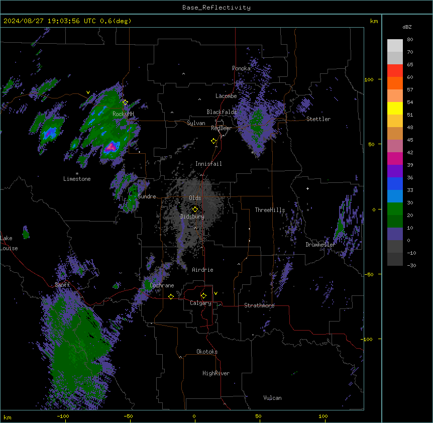Click the Didsbury city label
This screenshot has height=423, width=433.
[x=192, y=217]
